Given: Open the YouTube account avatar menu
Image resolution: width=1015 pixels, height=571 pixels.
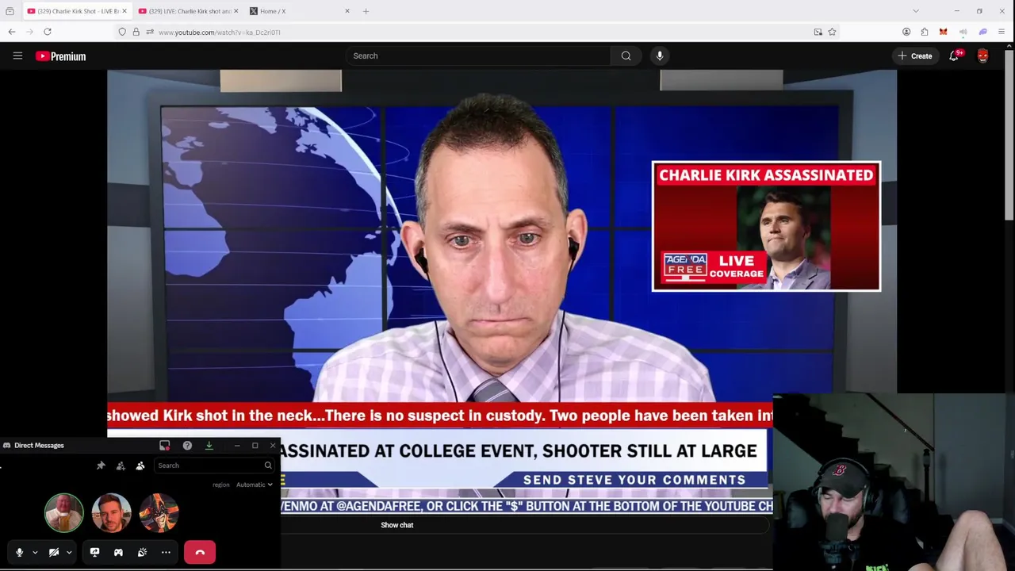Looking at the screenshot, I should (982, 56).
